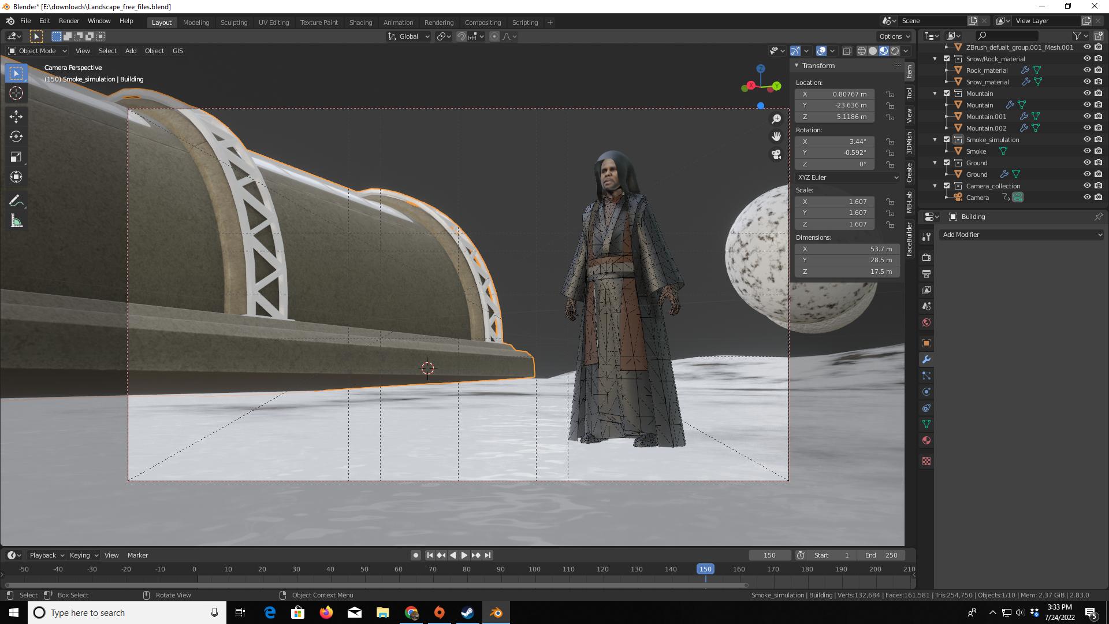Open the XYZ Euler rotation mode dropdown
The width and height of the screenshot is (1109, 624).
(847, 177)
